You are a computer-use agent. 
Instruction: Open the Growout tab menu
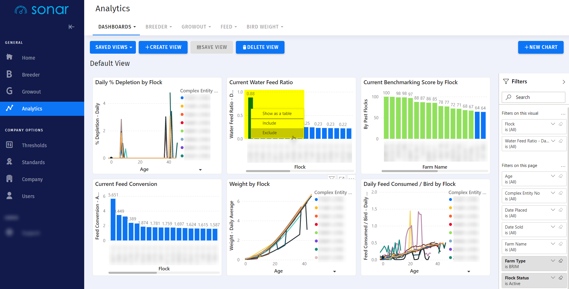pos(196,27)
